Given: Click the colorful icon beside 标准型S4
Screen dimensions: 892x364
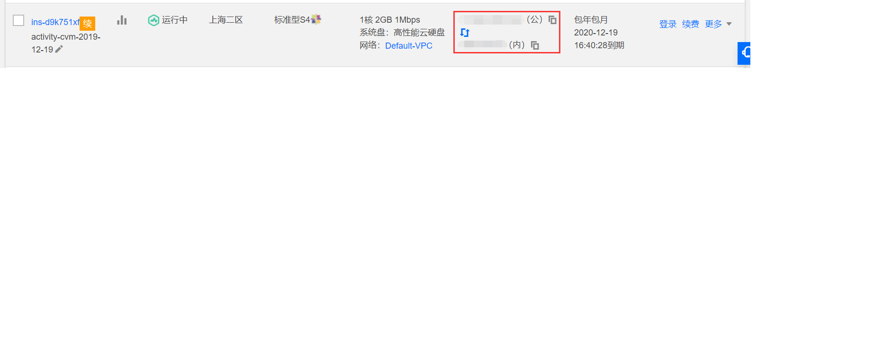Looking at the screenshot, I should (316, 19).
